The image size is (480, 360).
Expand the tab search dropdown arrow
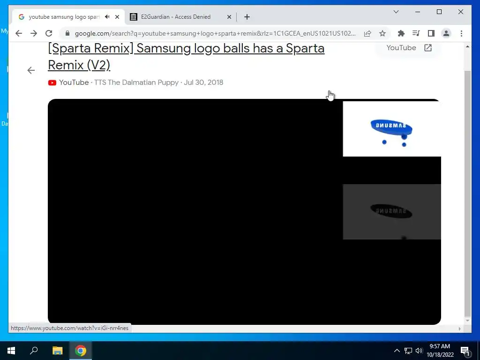point(396,12)
